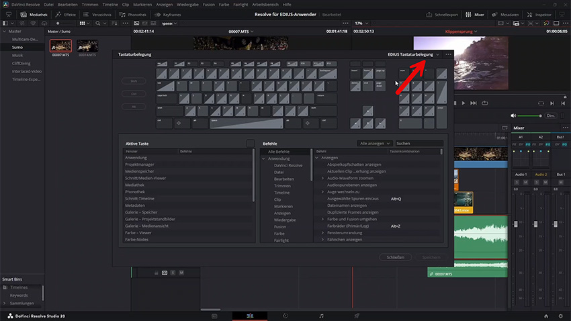The image size is (571, 321).
Task: Toggle the Mixer panel button
Action: coord(475,15)
